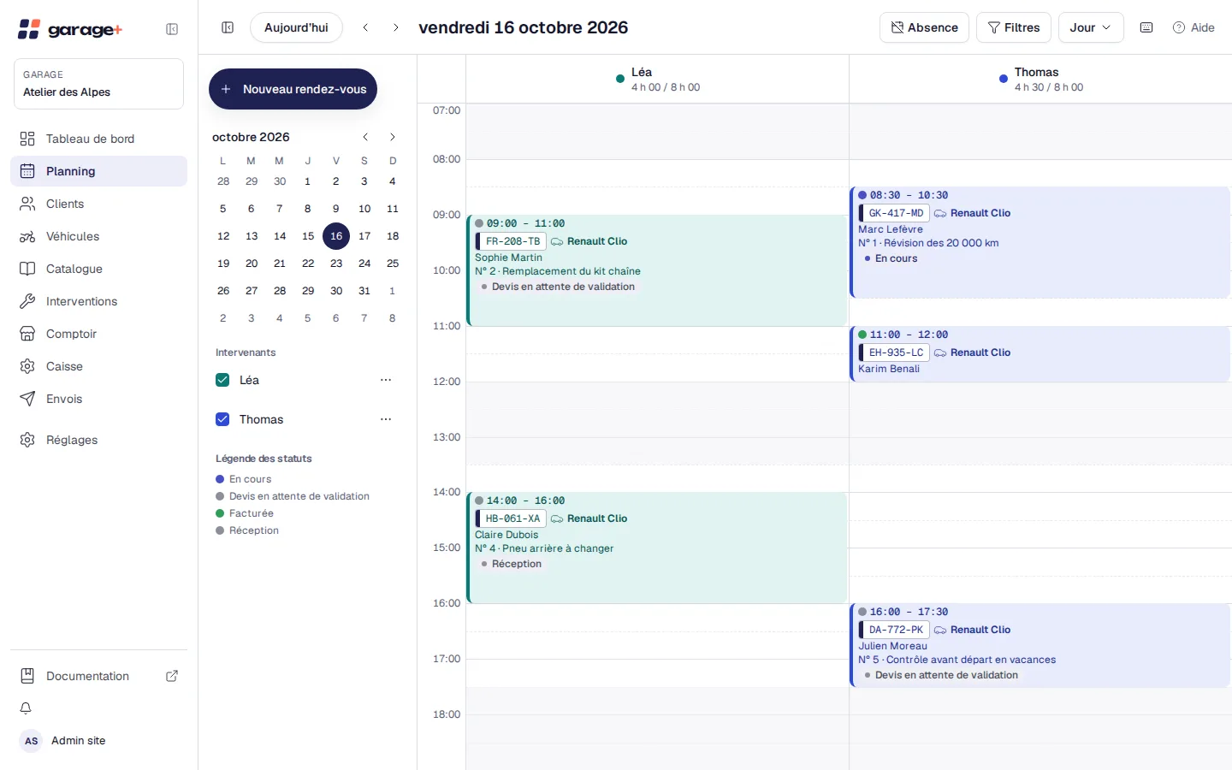This screenshot has height=770, width=1232.
Task: Click the 'Réception' status in Claire Dubois's appointment
Action: pyautogui.click(x=512, y=564)
